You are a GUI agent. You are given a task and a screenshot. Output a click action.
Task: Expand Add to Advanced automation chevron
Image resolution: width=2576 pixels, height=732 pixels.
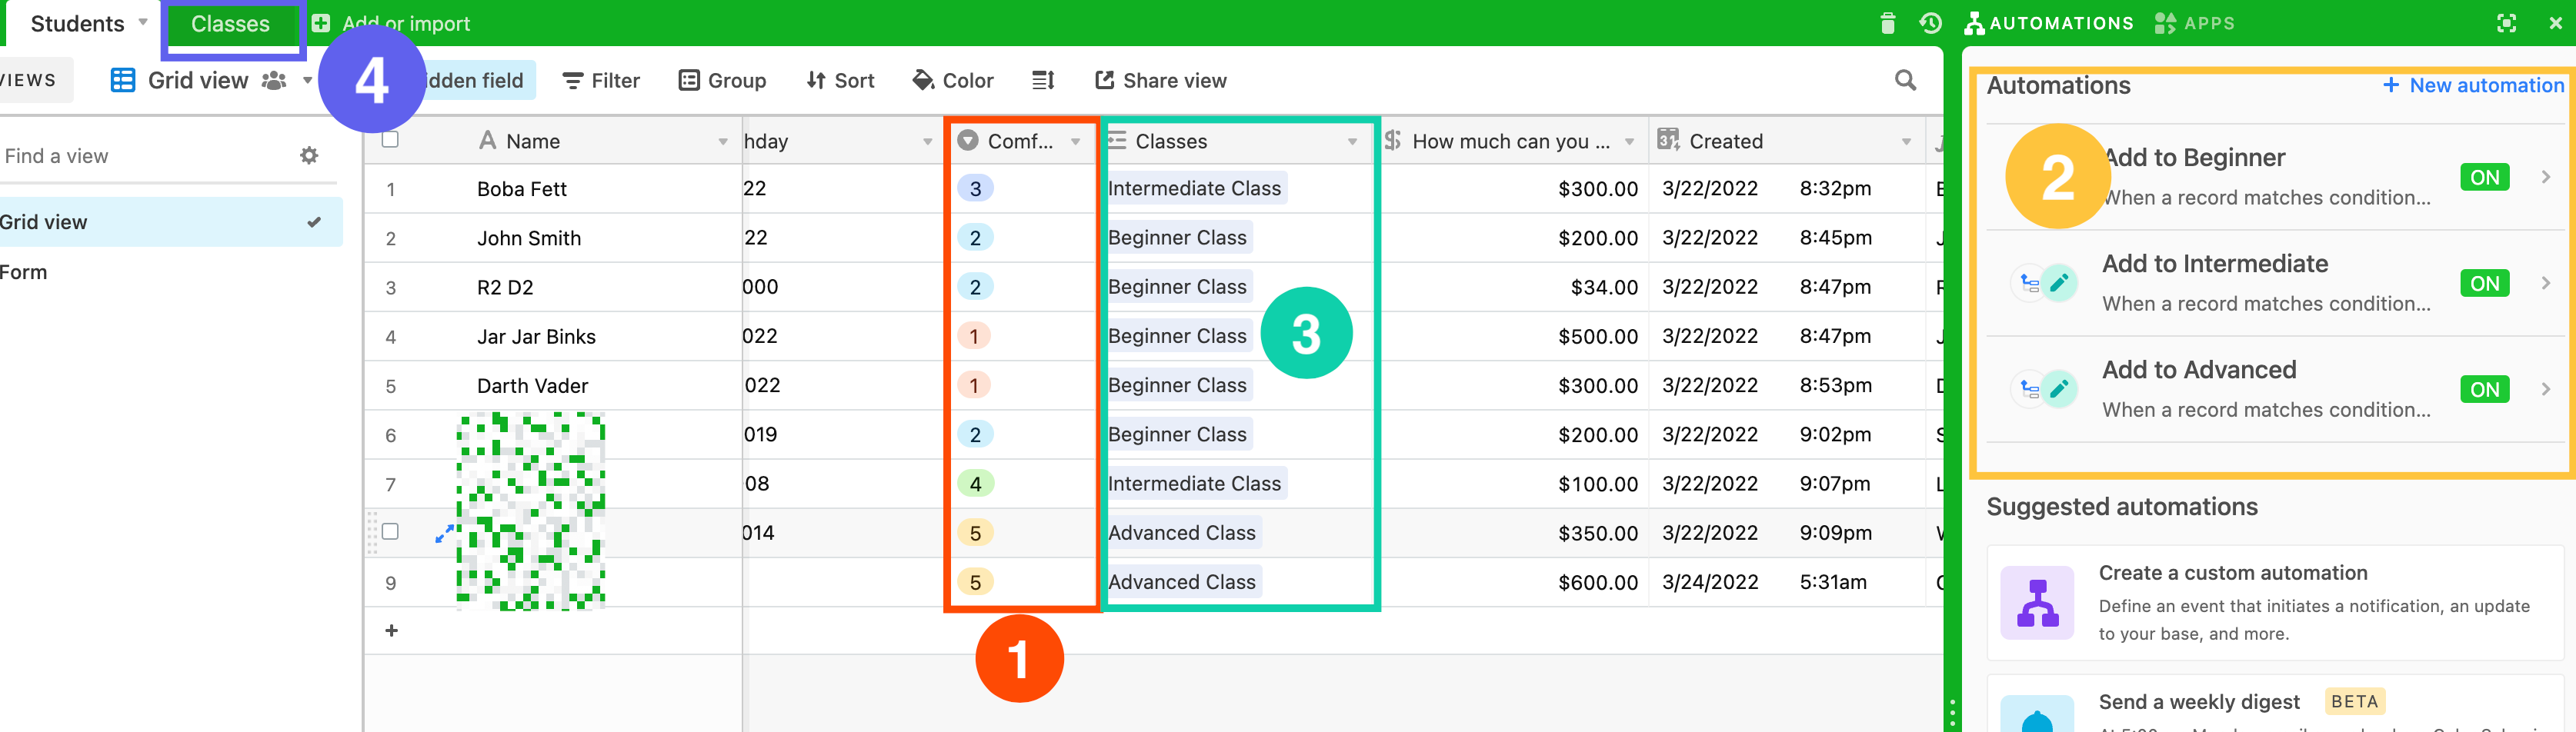click(2545, 389)
